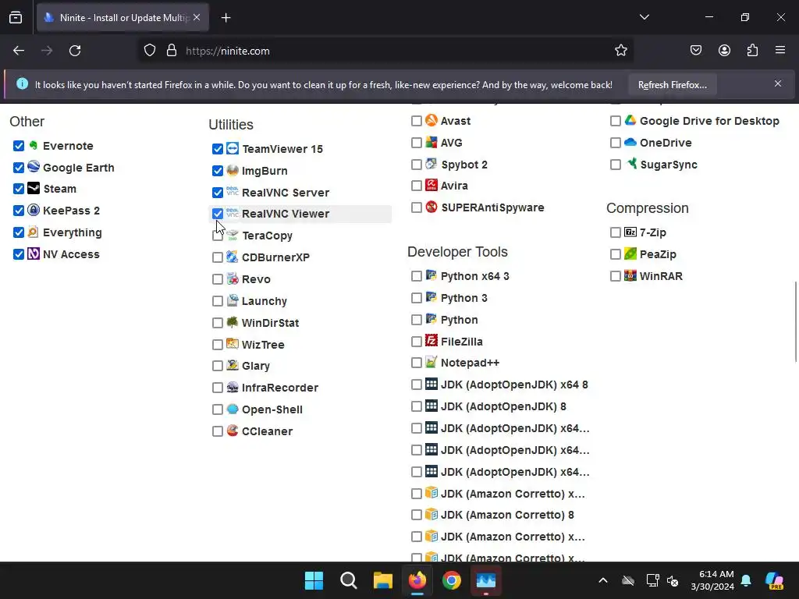Open the Extensions puzzle icon
Screen dimensions: 799x599
coord(753,51)
